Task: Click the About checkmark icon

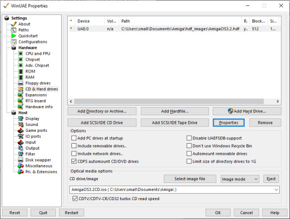Action: point(13,24)
